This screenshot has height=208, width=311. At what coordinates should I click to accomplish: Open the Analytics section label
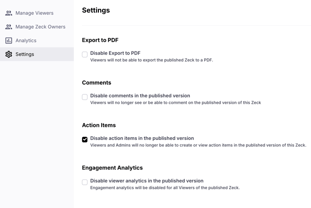pos(26,41)
